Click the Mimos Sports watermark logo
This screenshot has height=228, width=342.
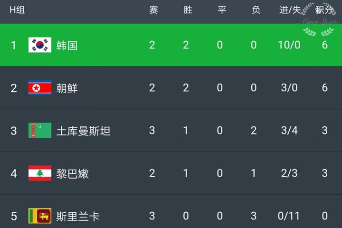pos(315,20)
